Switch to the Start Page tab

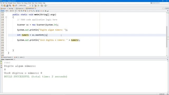click(11, 8)
